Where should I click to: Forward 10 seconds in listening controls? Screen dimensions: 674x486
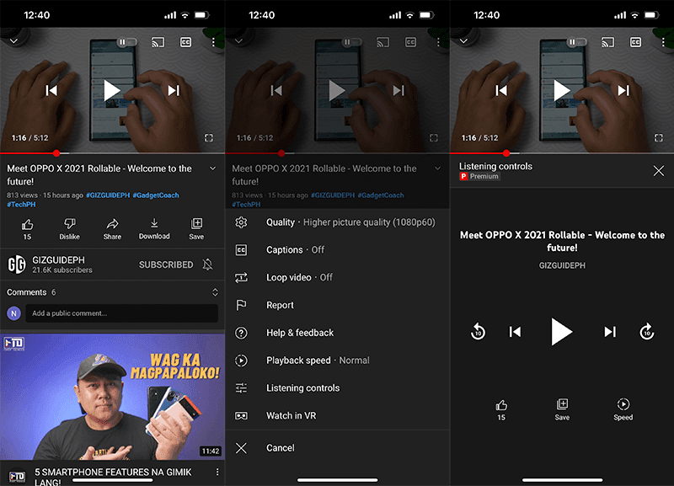click(647, 332)
